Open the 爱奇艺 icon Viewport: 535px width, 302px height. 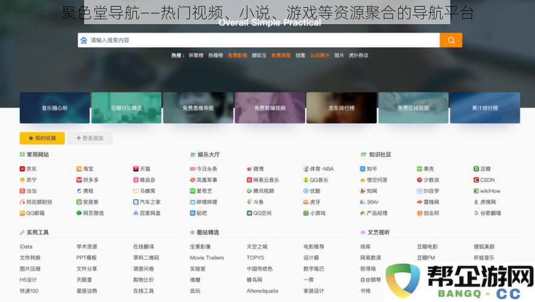192,191
